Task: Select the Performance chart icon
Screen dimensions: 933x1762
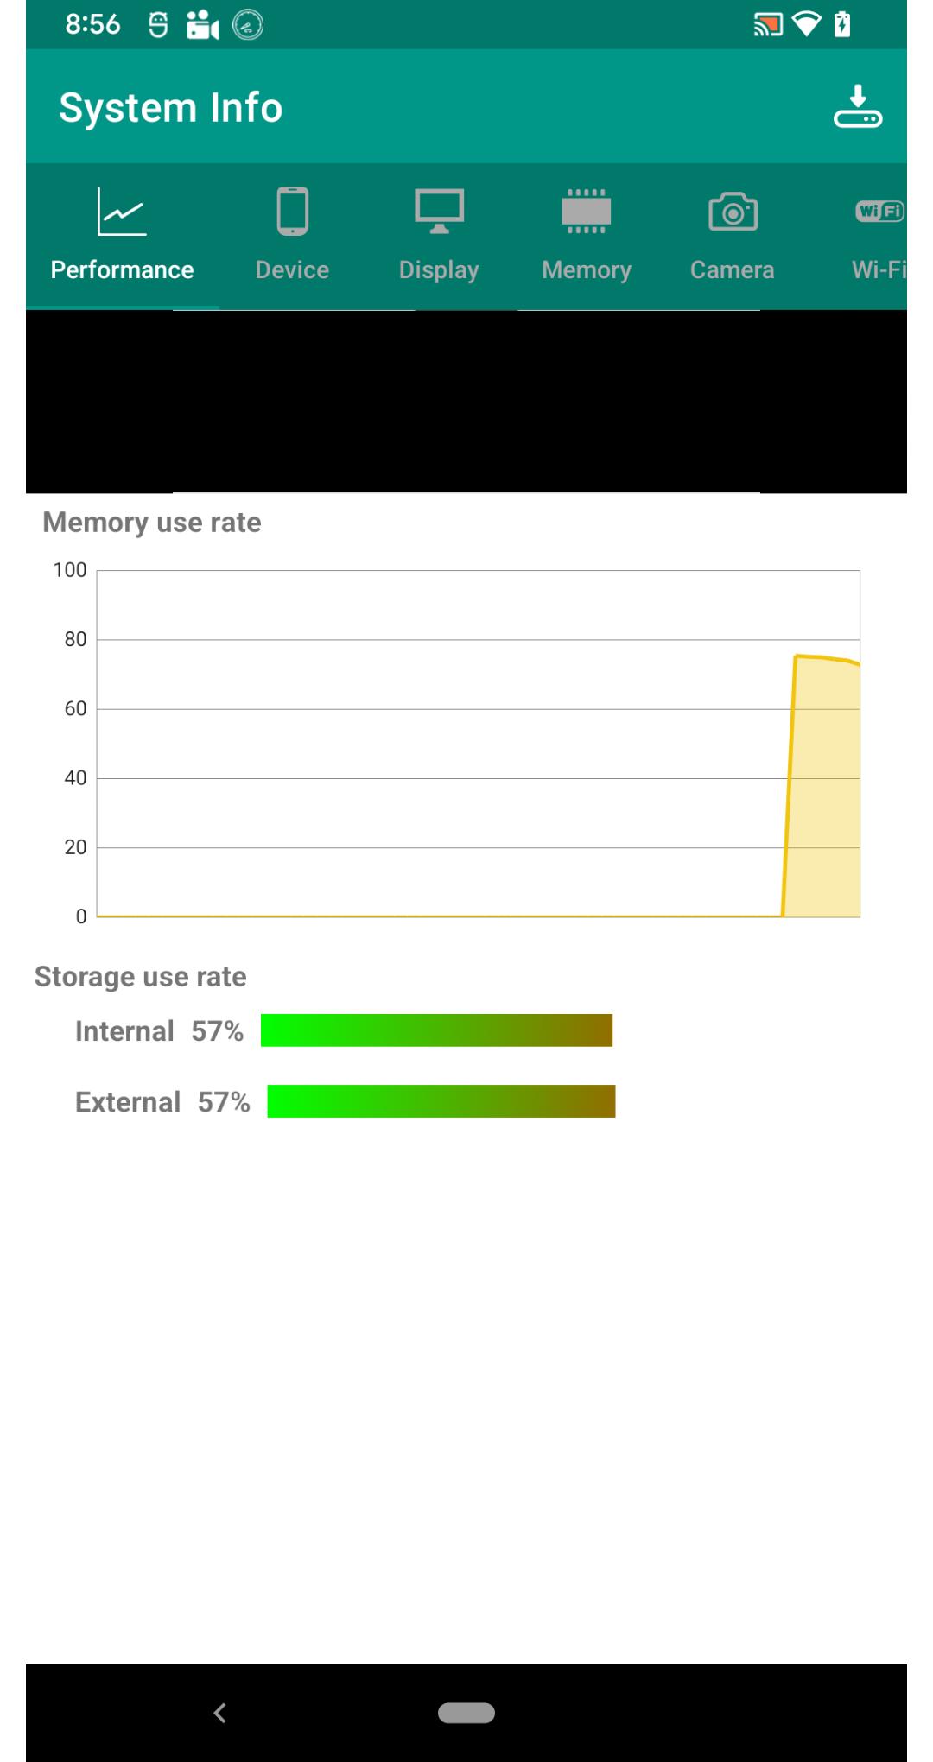Action: (x=122, y=212)
